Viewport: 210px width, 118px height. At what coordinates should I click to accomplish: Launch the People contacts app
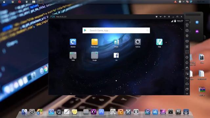pyautogui.click(x=116, y=42)
